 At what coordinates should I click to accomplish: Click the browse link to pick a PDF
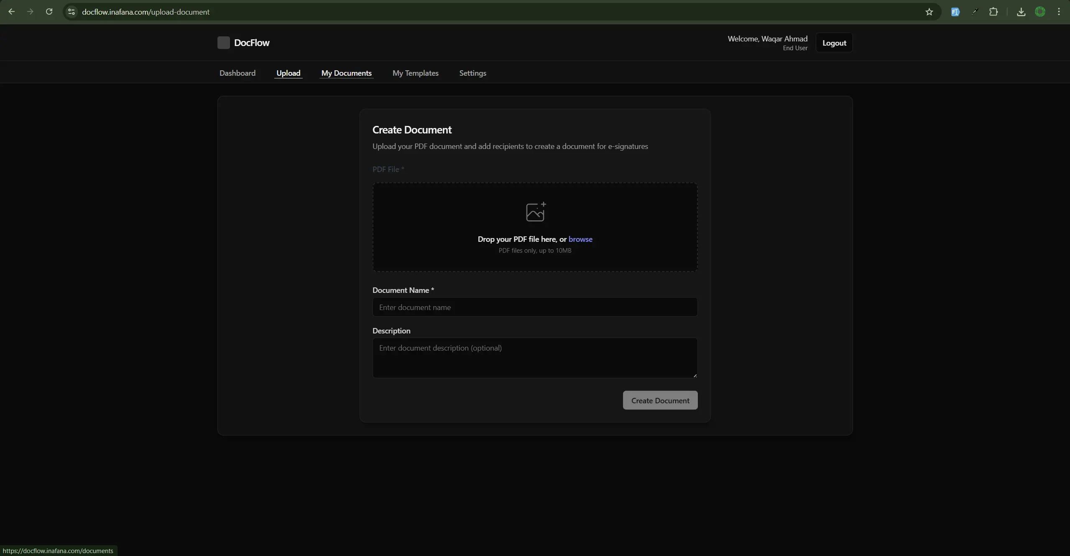(x=580, y=239)
